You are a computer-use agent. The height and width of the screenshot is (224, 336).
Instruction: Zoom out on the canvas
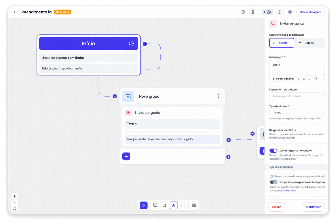[14, 202]
